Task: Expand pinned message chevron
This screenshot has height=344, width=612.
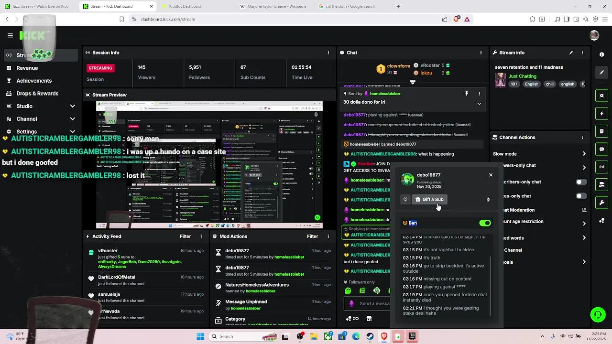Action: [x=479, y=104]
